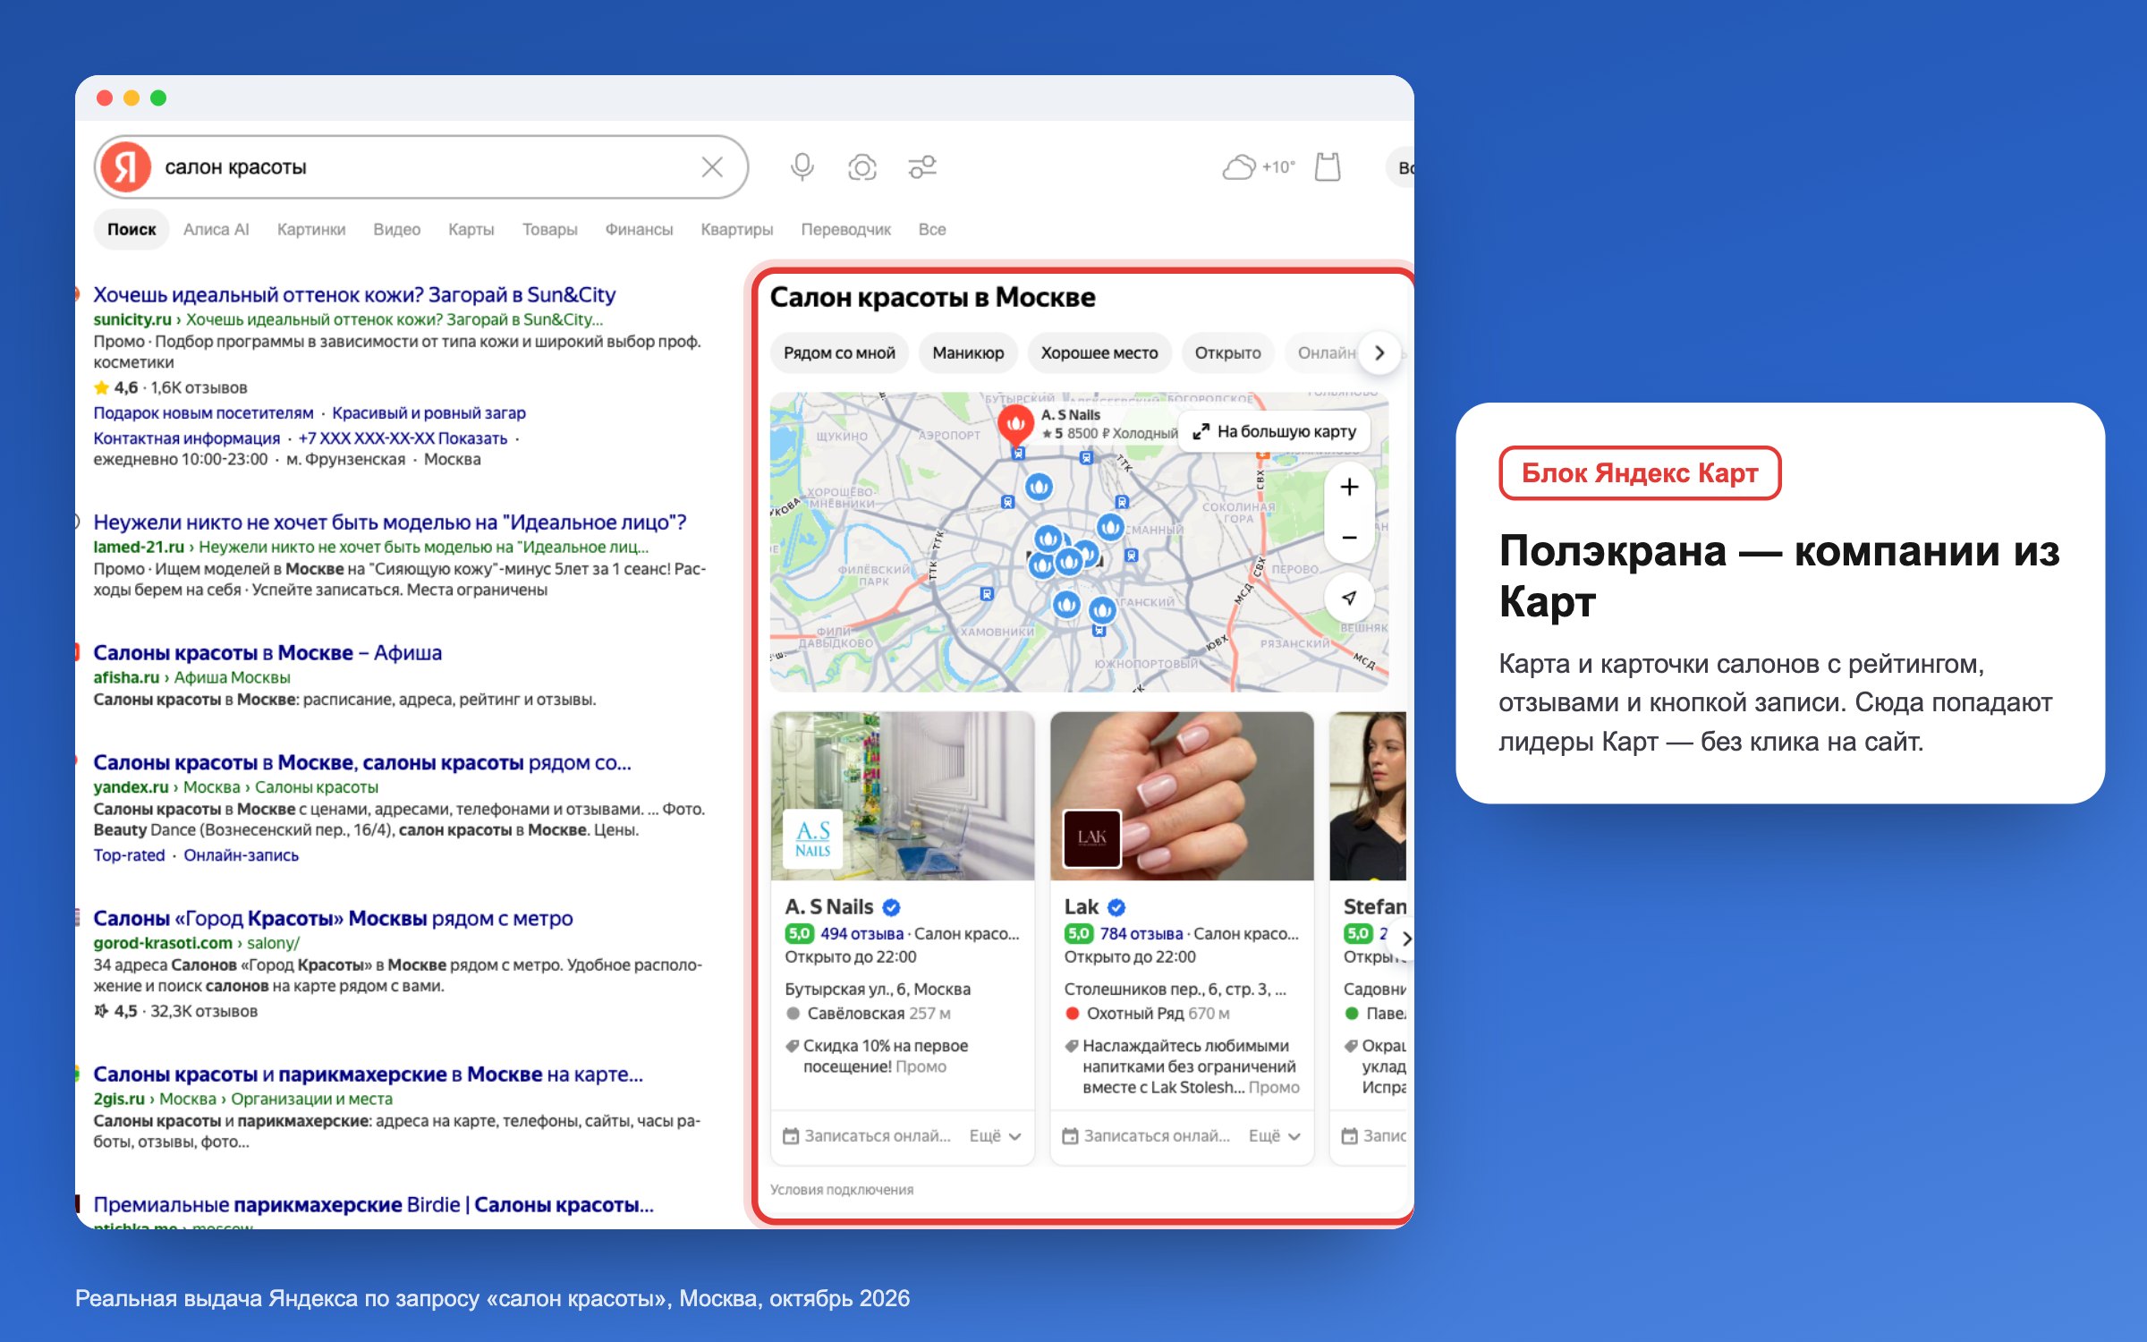Select 'Рядом со мной' filter chip
The image size is (2147, 1342).
point(839,353)
